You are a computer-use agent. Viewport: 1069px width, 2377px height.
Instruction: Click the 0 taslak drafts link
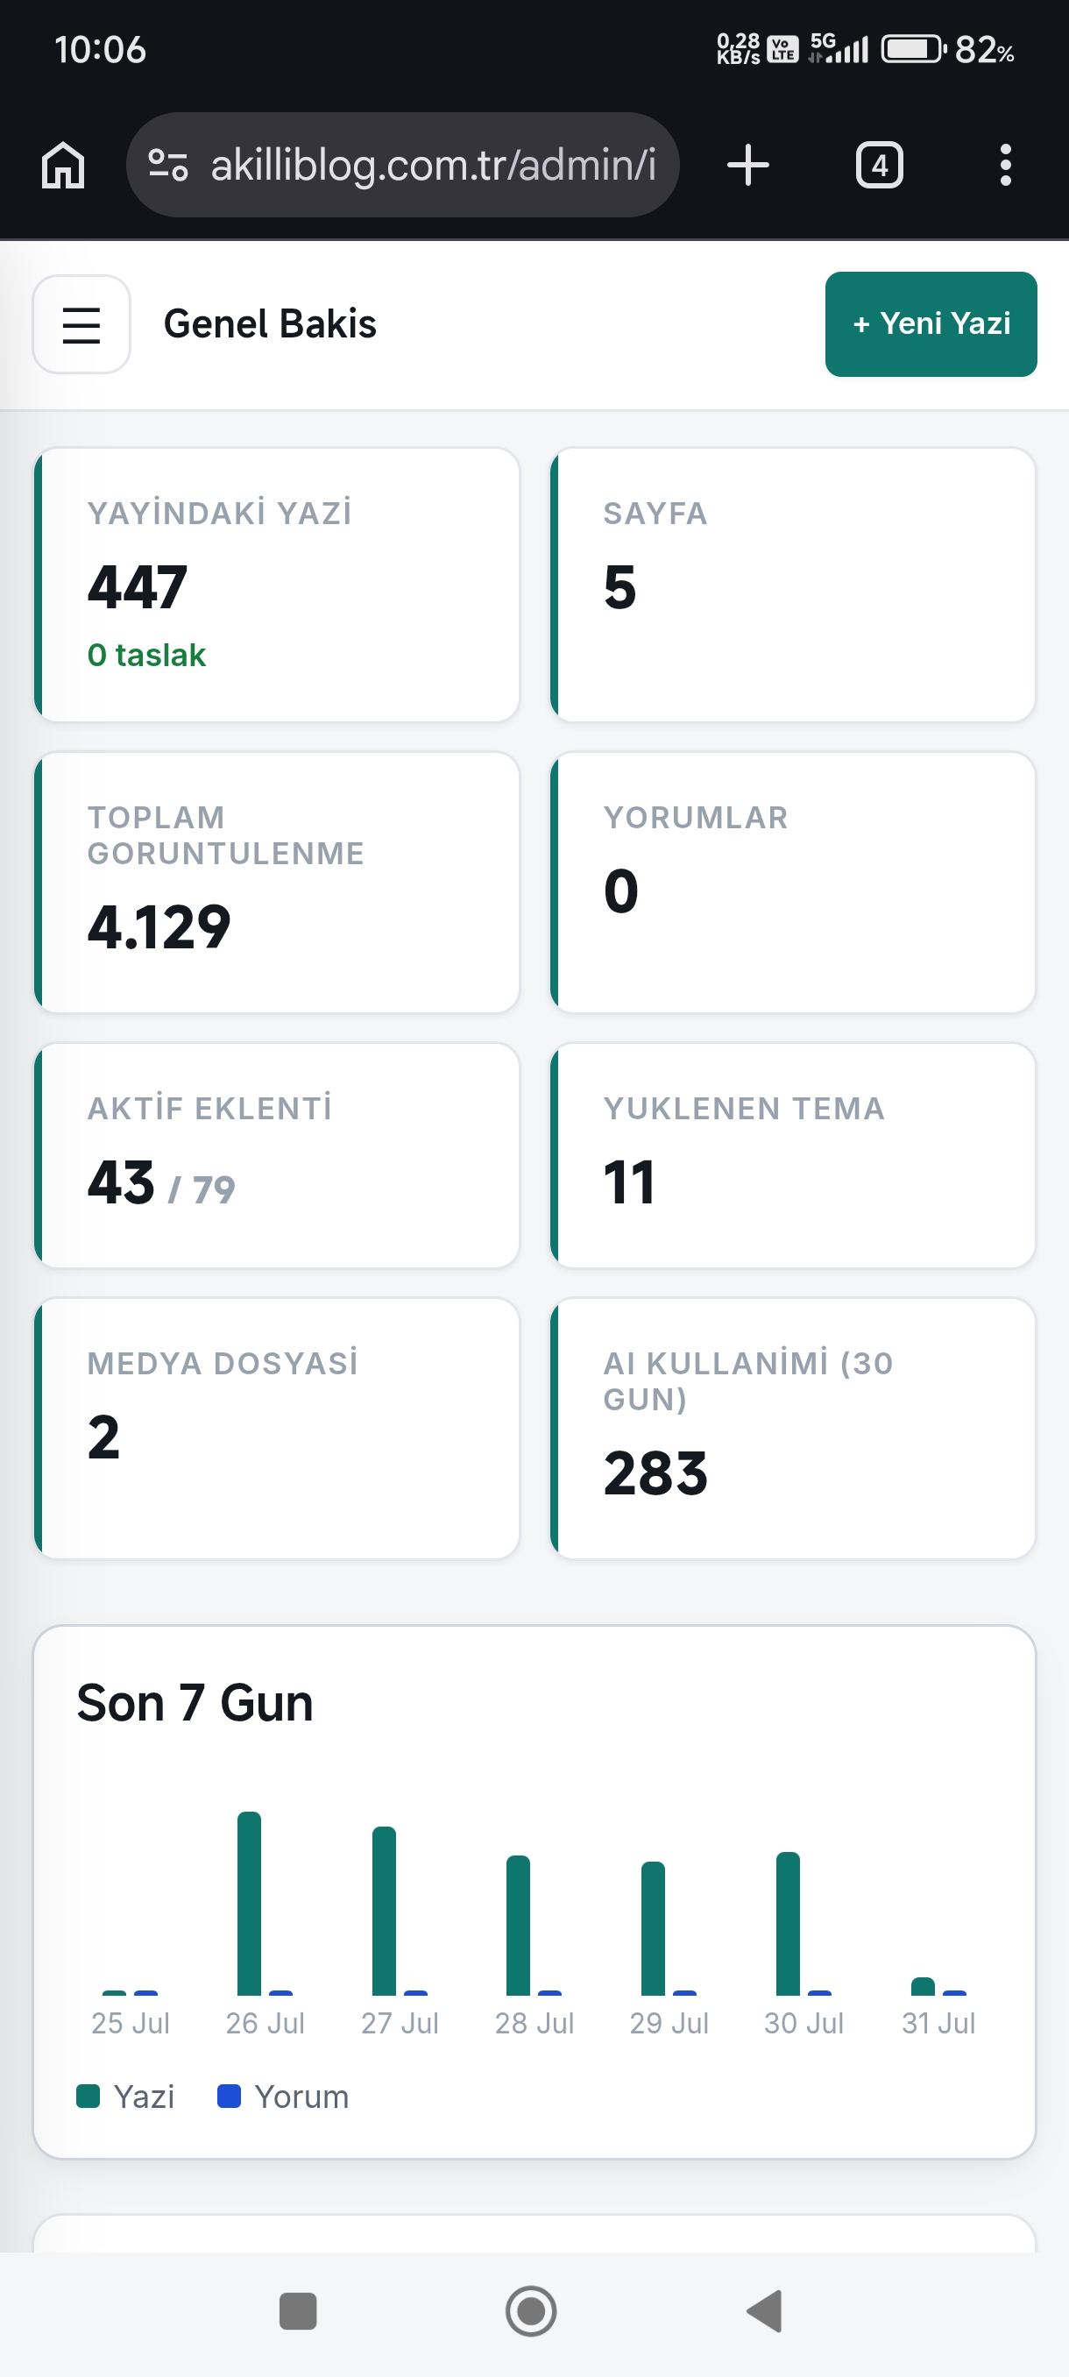click(x=146, y=655)
